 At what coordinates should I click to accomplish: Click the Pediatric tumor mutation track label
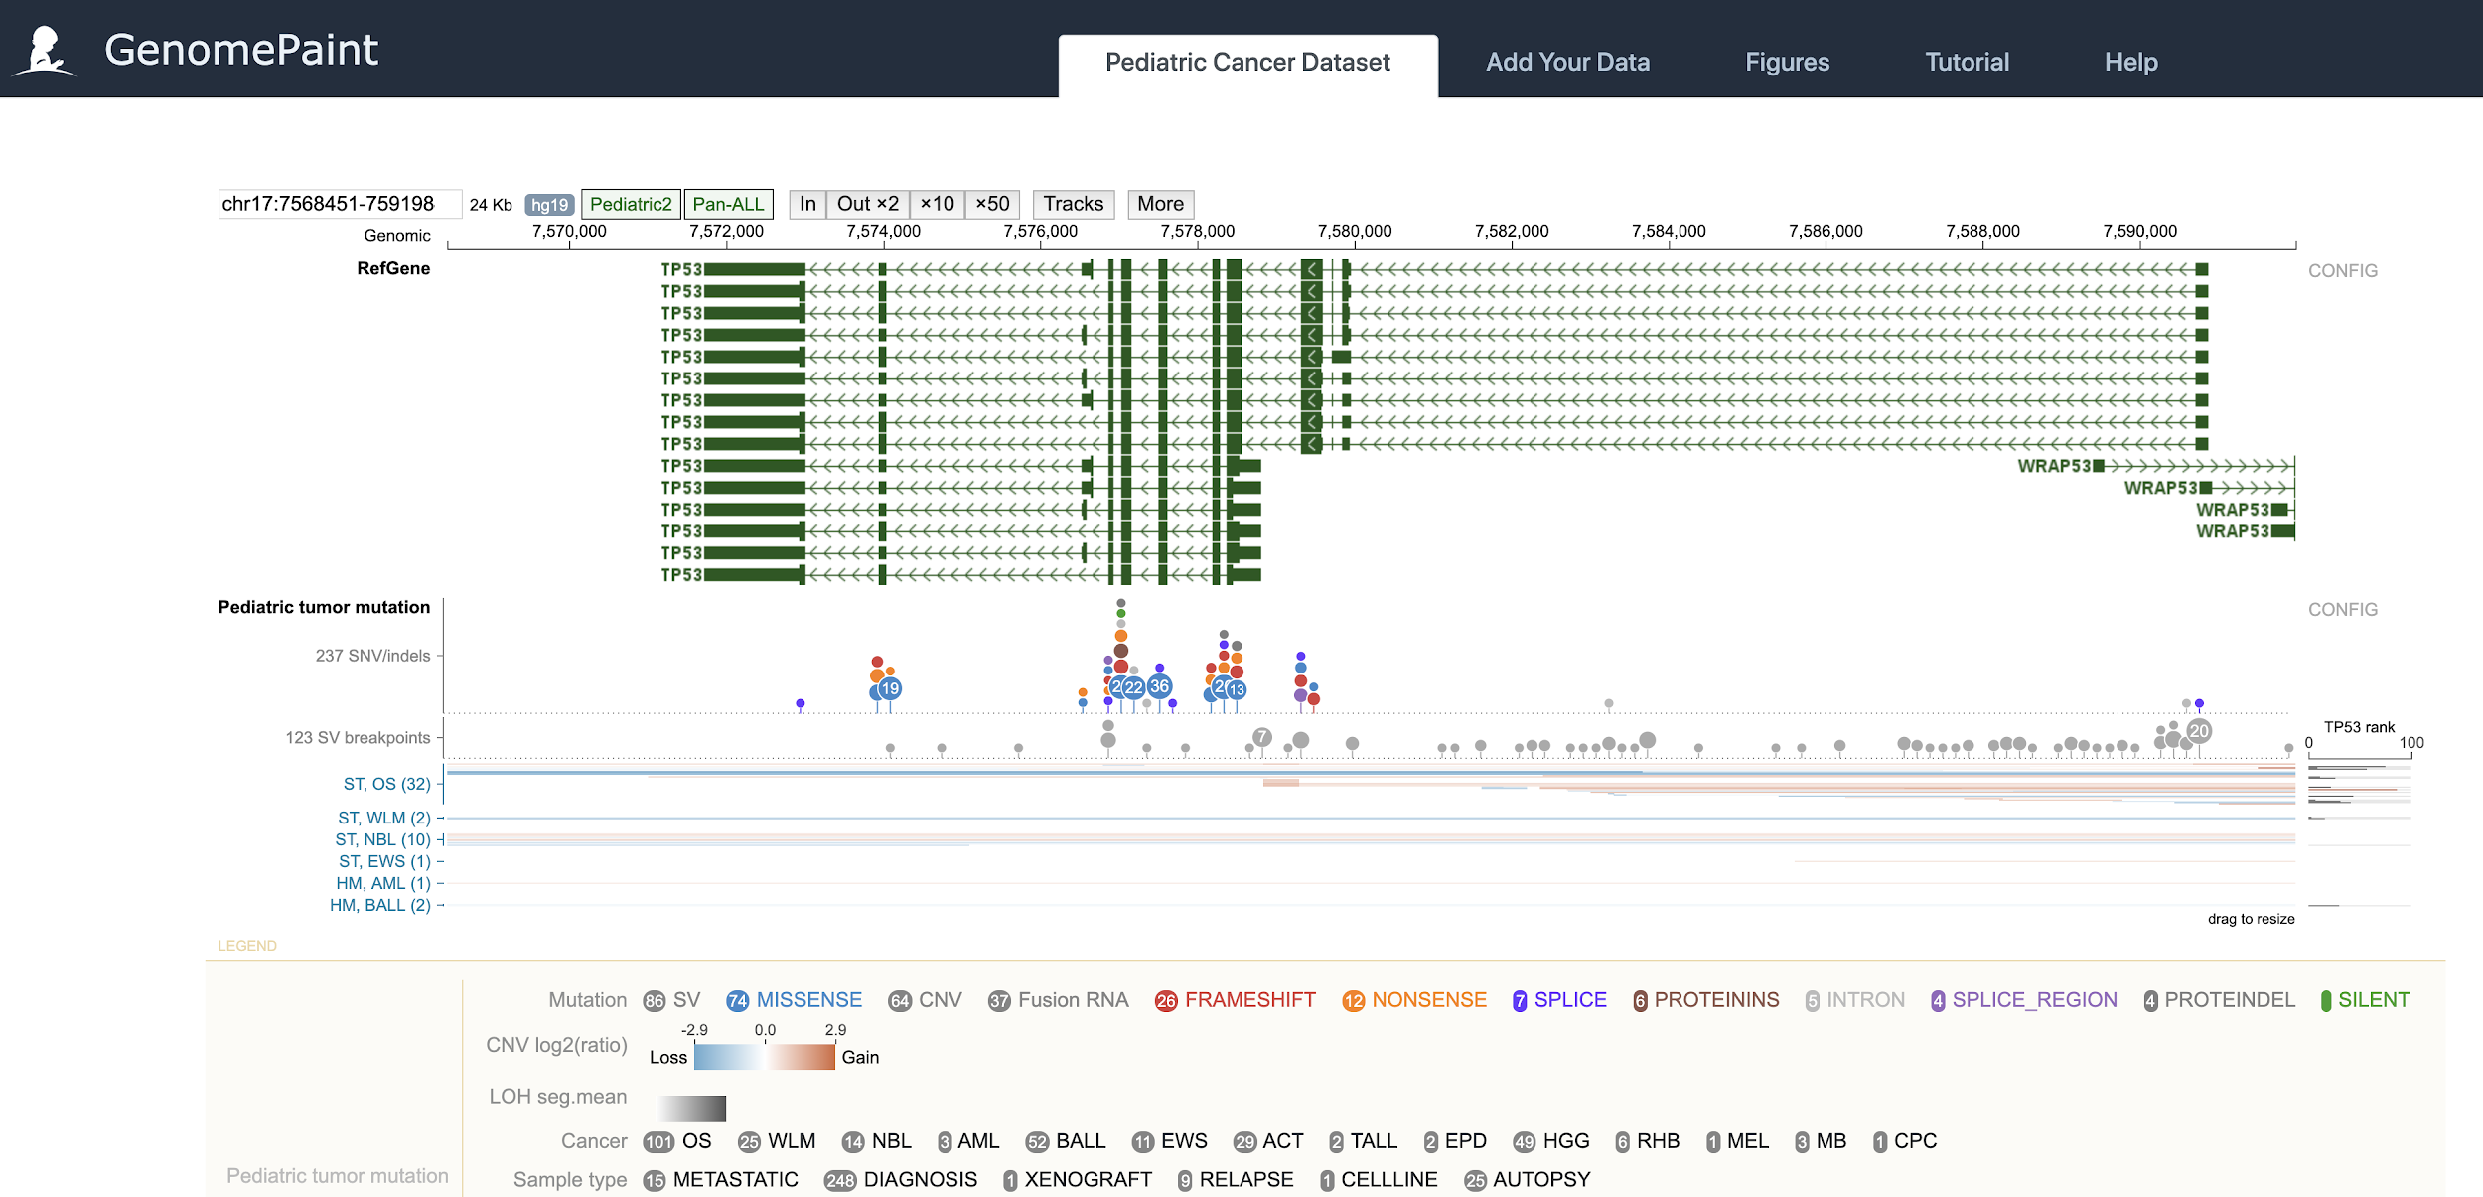[x=324, y=607]
